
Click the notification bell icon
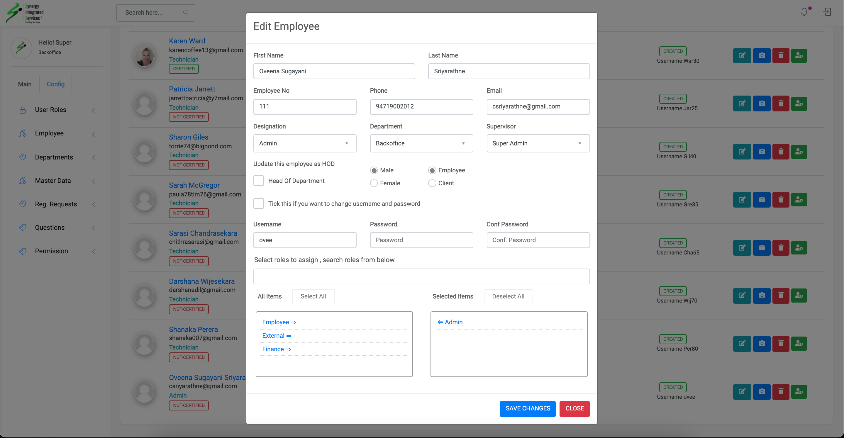pos(804,12)
